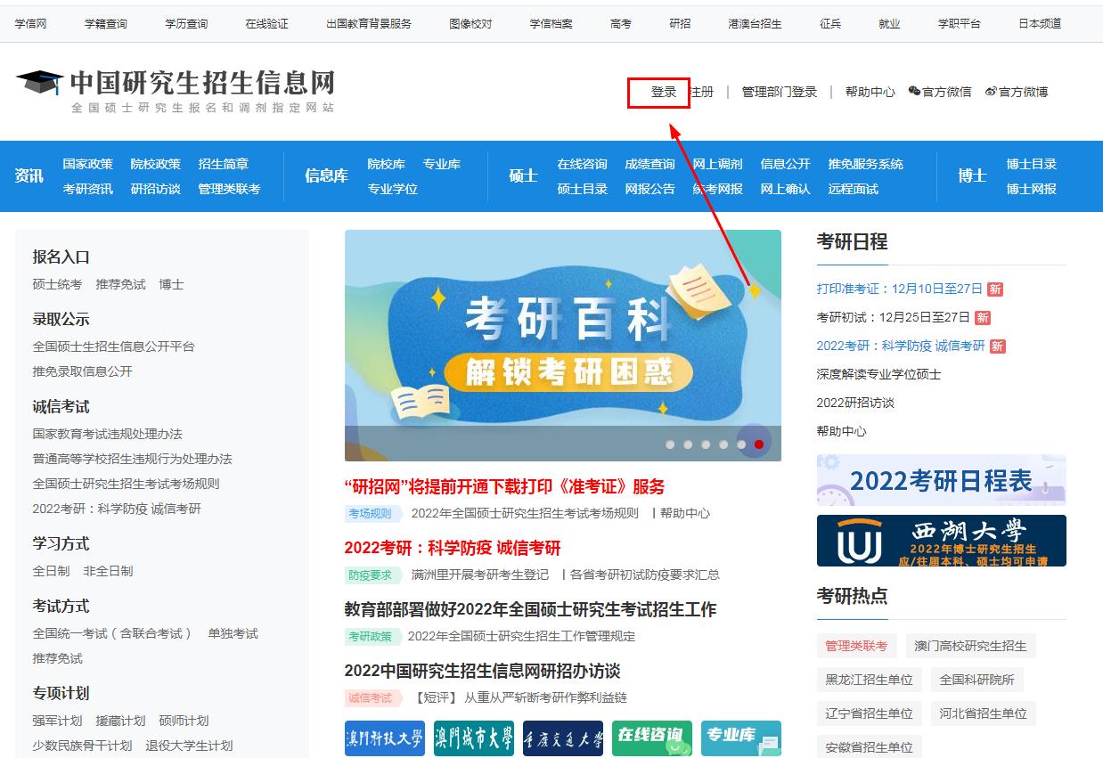Open 网上调剂 in blue nav
The width and height of the screenshot is (1103, 758).
point(718,164)
